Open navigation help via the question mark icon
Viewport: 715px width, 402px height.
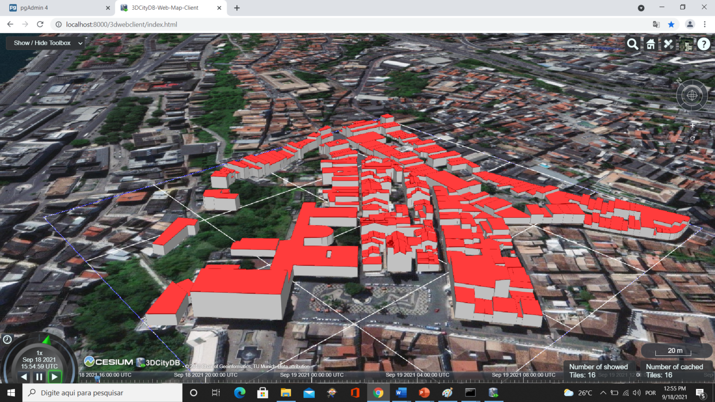coord(704,44)
